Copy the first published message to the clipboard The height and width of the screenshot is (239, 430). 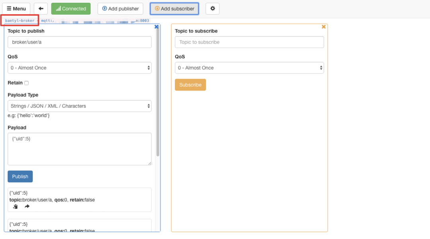pyautogui.click(x=16, y=206)
